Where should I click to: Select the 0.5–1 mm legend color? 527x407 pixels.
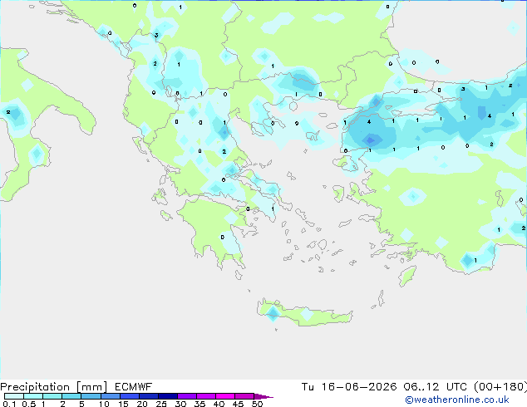33,396
